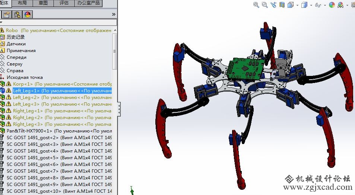Select SC GOST 1491_gost<6> screw
The width and height of the screenshot is (355, 195).
[x=59, y=164]
